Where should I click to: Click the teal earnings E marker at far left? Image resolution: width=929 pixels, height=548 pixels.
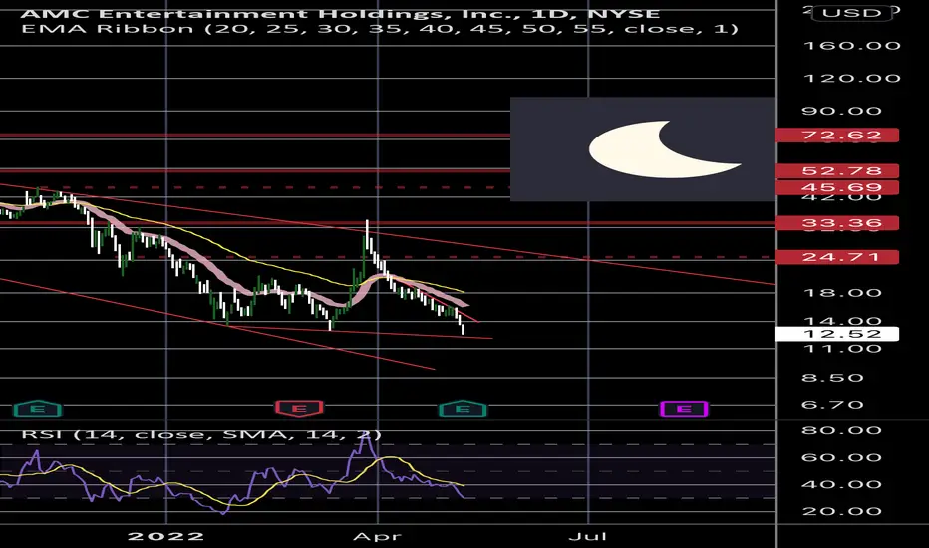(x=37, y=409)
